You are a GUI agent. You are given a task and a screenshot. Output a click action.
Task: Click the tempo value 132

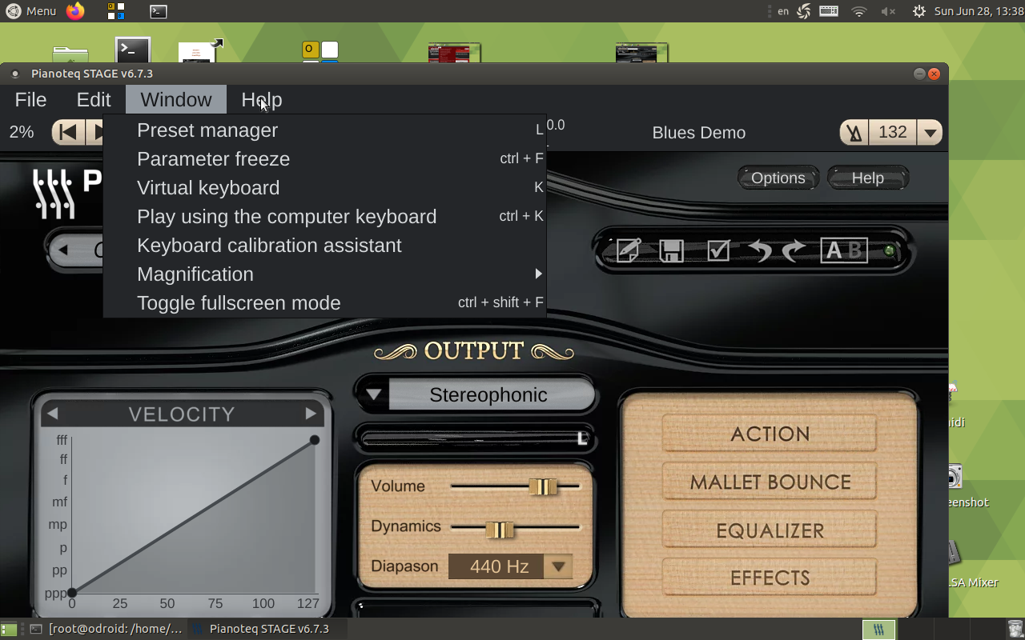892,132
